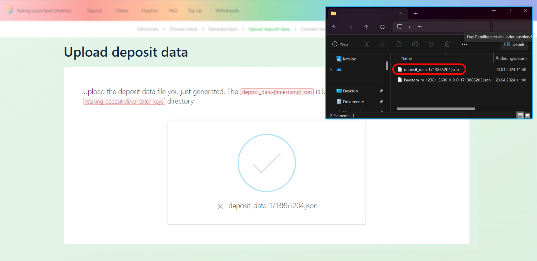The image size is (537, 261).
Task: Click the date of keystore file row
Action: tap(511, 80)
